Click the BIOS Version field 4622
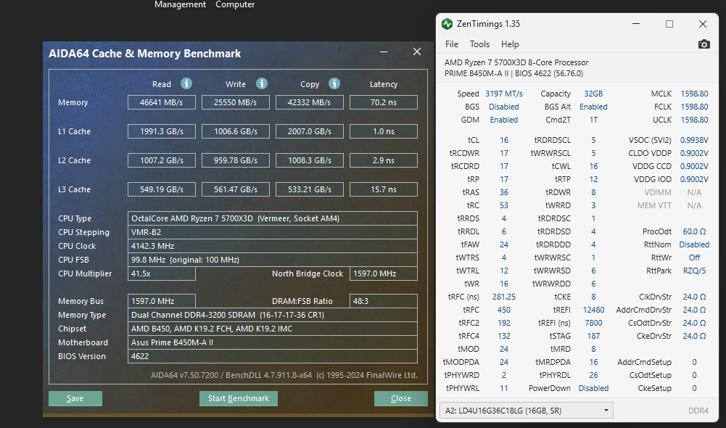The image size is (726, 428). [x=272, y=356]
